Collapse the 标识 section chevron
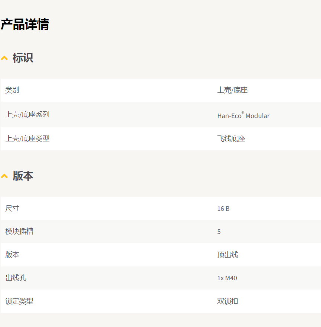The width and height of the screenshot is (321, 327). [4, 58]
